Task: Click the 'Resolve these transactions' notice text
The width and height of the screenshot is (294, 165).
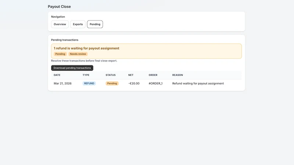Action: click(84, 61)
